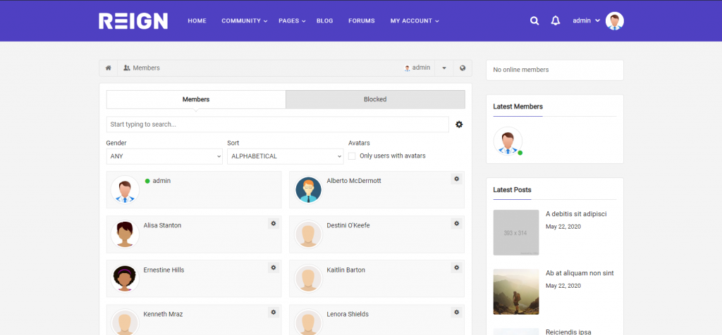
Task: Open Ernestine Hills' profile link
Action: [164, 270]
